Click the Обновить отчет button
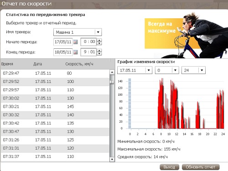Screen dimensions: 228x171 point(201,167)
